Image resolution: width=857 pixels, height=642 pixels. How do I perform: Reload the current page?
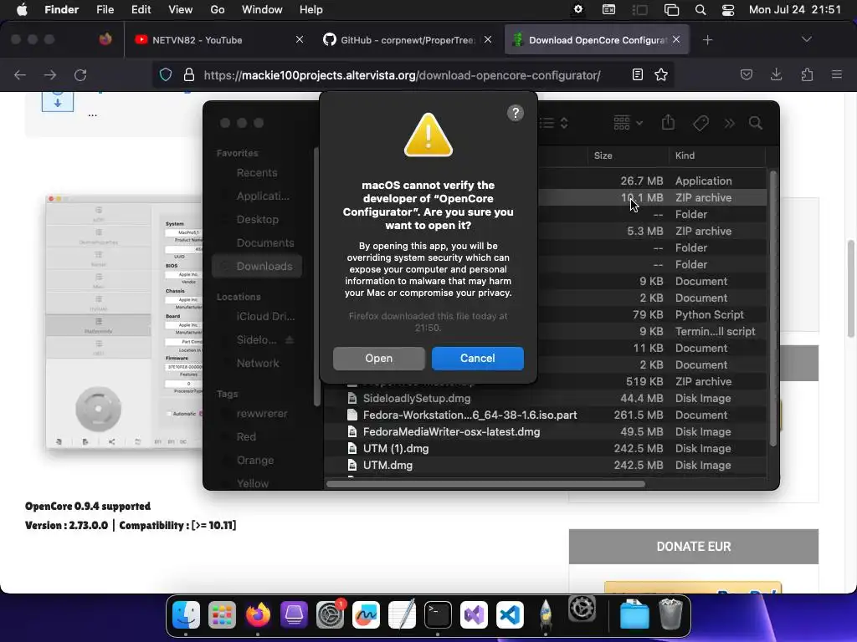80,74
